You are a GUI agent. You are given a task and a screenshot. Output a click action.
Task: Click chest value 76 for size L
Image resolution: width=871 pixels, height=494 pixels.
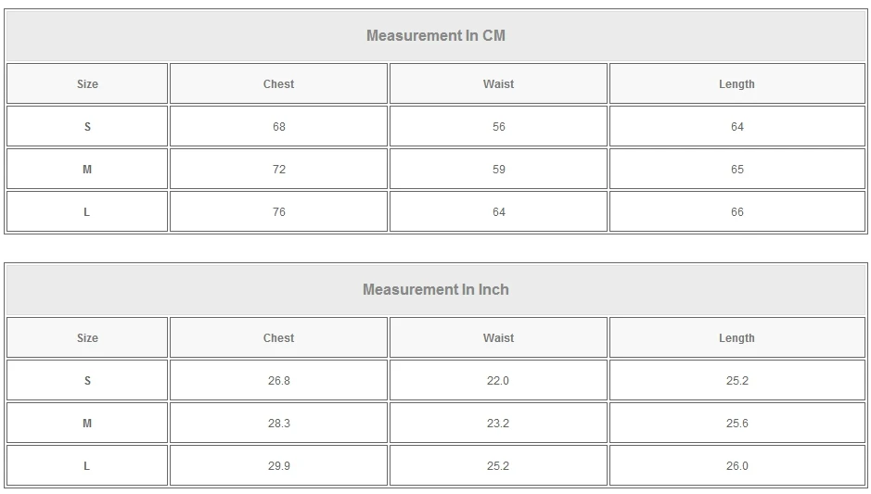[278, 212]
